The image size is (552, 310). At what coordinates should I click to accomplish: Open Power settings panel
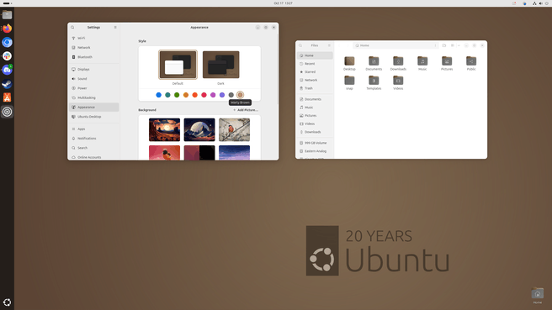coord(94,88)
